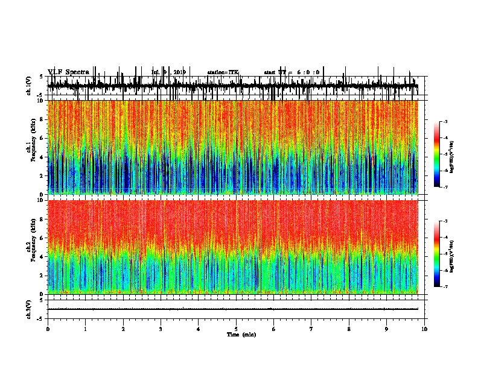
Task: Click the 2 minute tick on time axis
Action: tap(123, 329)
